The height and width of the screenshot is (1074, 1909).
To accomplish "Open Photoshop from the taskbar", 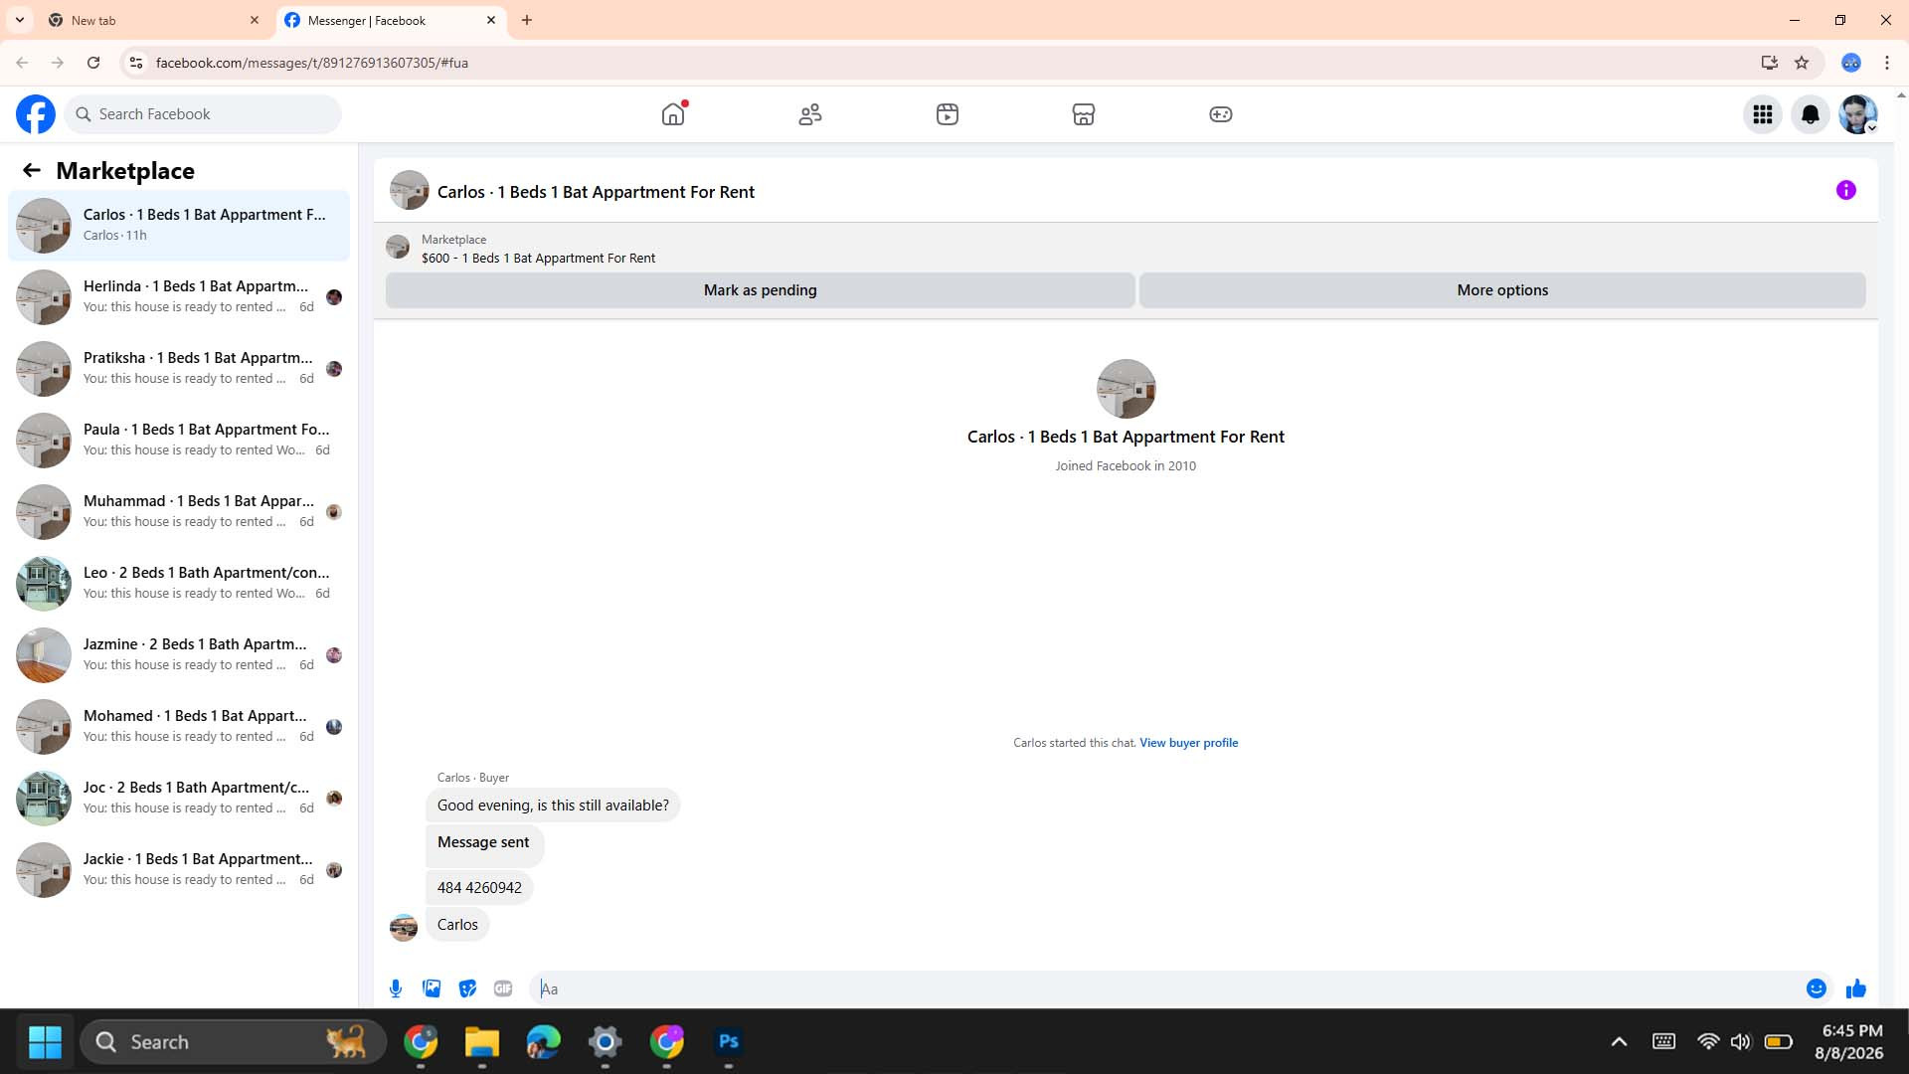I will 729,1042.
